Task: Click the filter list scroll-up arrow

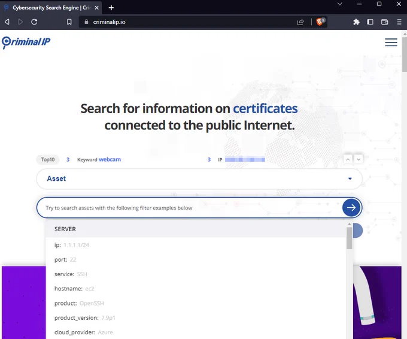Action: click(350, 224)
